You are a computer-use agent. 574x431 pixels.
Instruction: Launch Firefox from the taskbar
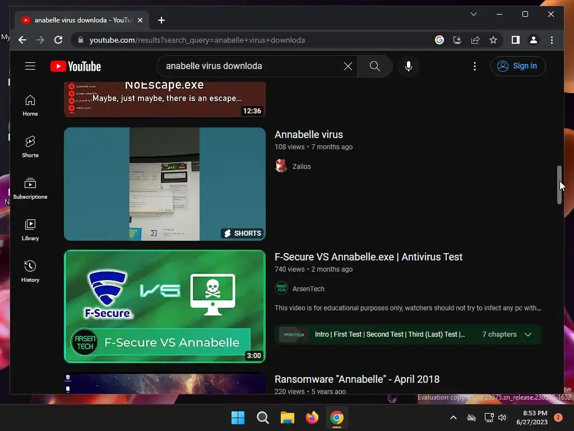(312, 418)
